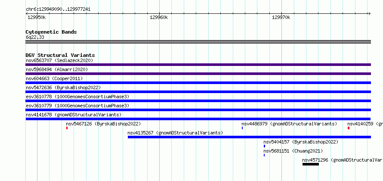Click the small blue marker under nsv4486979
The height and width of the screenshot is (181, 383).
click(242, 128)
